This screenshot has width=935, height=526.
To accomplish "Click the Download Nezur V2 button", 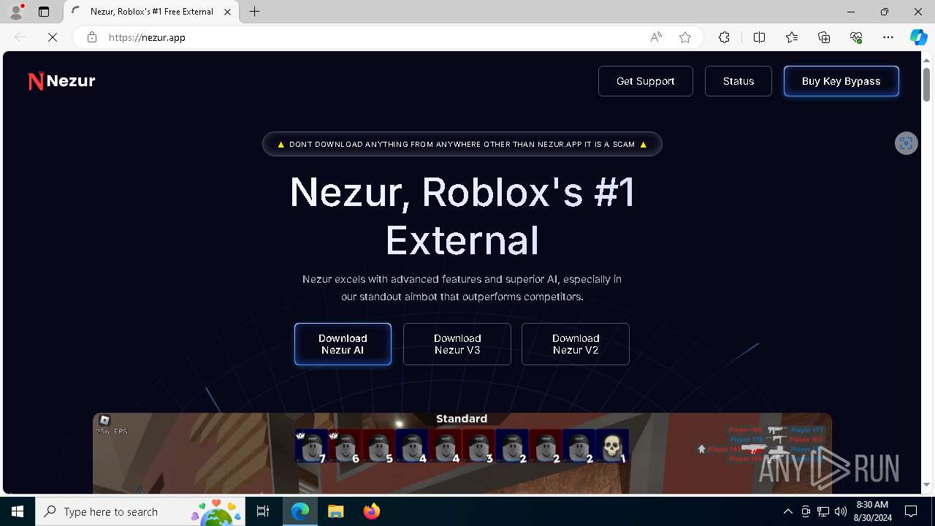I will (576, 344).
